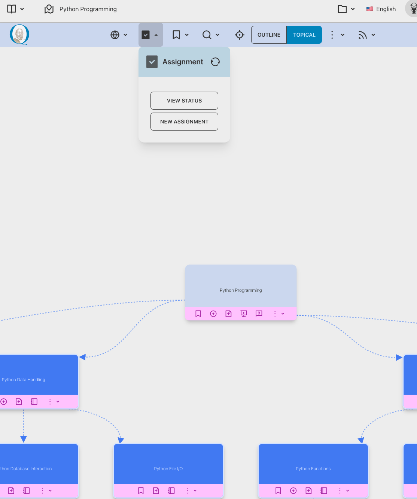The height and width of the screenshot is (499, 417).
Task: Open the folder menu in top bar
Action: (x=346, y=9)
